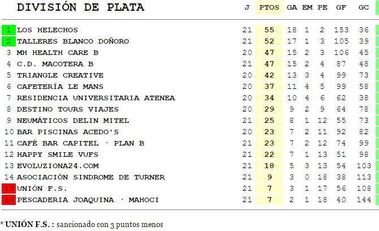The image size is (379, 231).
Task: Click LOS HELECHOS points value 55
Action: (269, 30)
